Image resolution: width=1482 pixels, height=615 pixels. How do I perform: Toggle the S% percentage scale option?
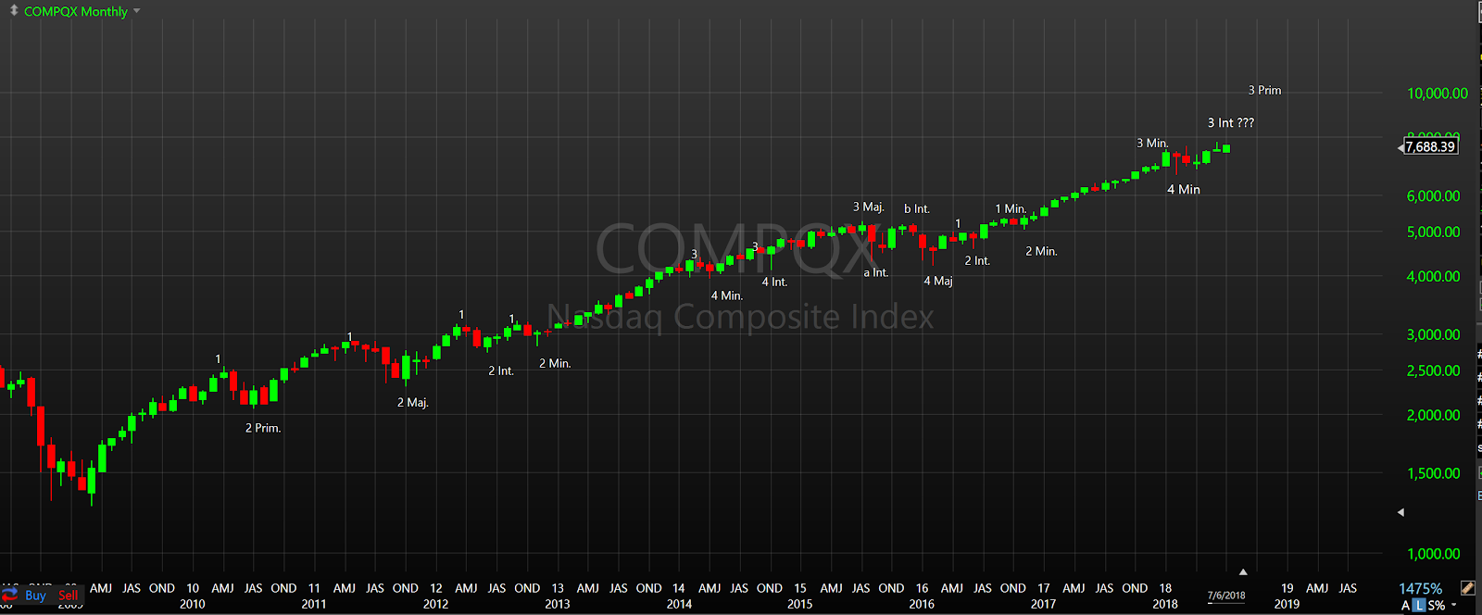click(1437, 605)
